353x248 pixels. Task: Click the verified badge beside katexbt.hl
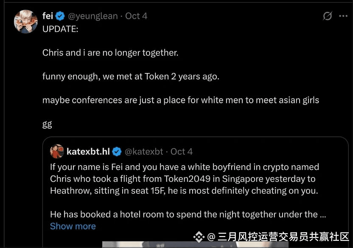(117, 152)
